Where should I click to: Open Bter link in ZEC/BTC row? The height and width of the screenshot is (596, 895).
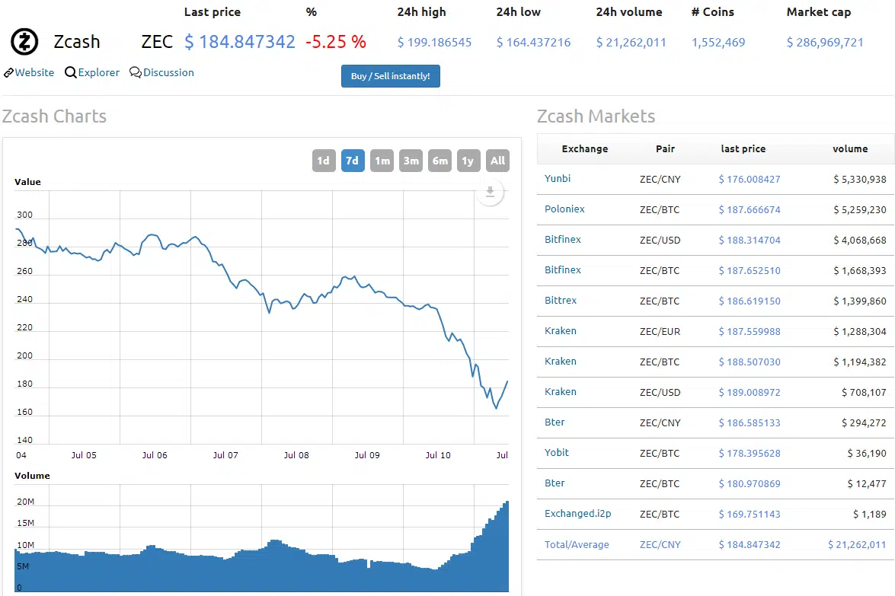[x=555, y=483]
